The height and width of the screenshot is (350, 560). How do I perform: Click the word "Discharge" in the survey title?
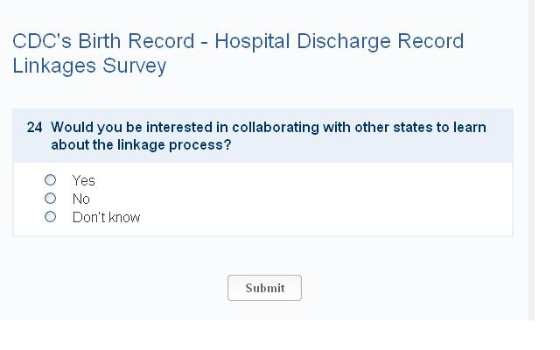[x=343, y=42]
